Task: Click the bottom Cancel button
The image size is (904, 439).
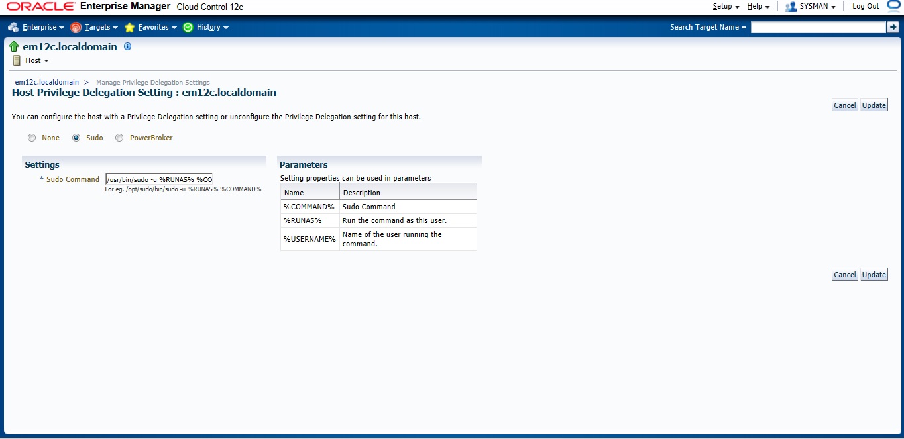Action: (x=844, y=275)
